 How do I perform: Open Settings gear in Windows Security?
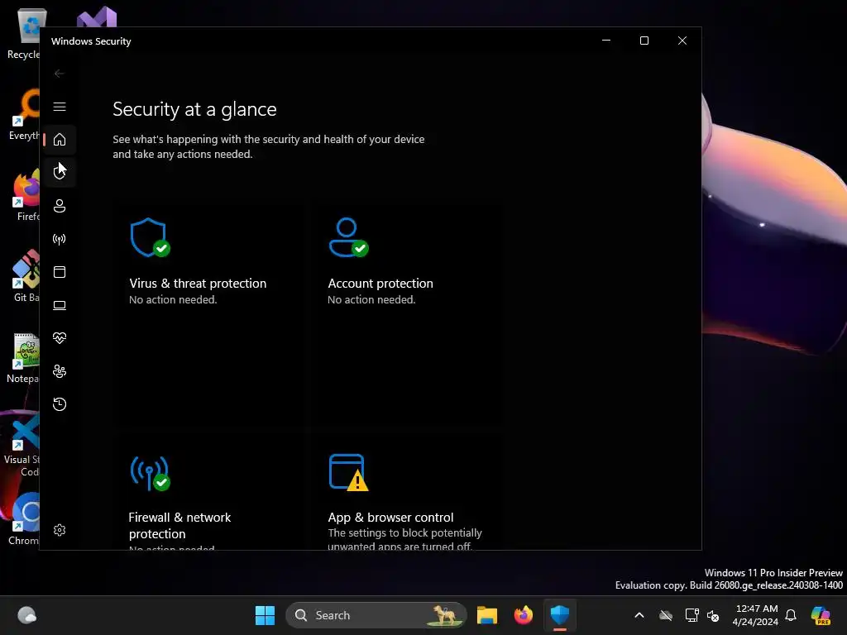click(x=60, y=530)
